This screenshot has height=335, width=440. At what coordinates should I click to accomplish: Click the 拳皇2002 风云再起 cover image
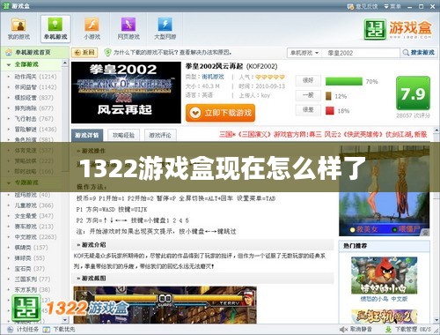[126, 93]
